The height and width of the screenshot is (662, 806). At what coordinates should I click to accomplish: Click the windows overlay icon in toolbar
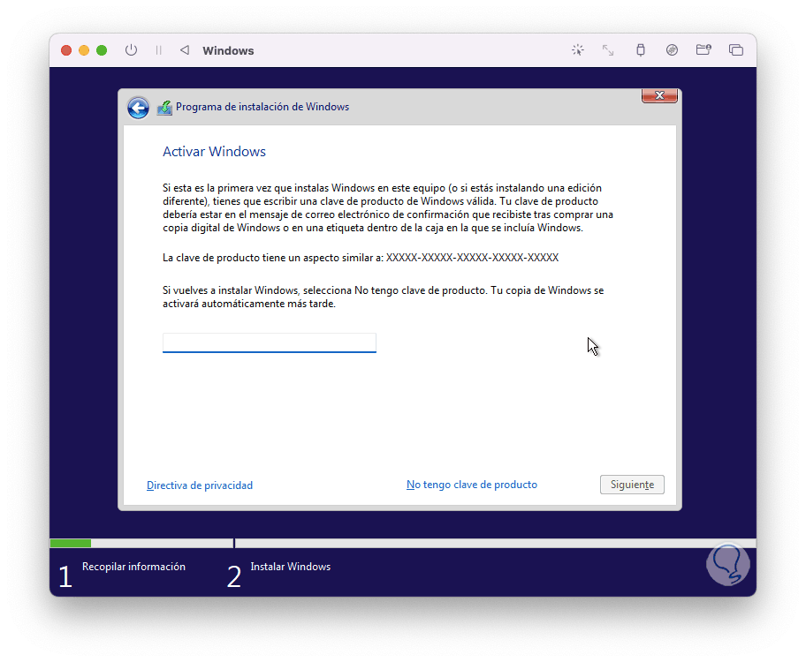735,49
